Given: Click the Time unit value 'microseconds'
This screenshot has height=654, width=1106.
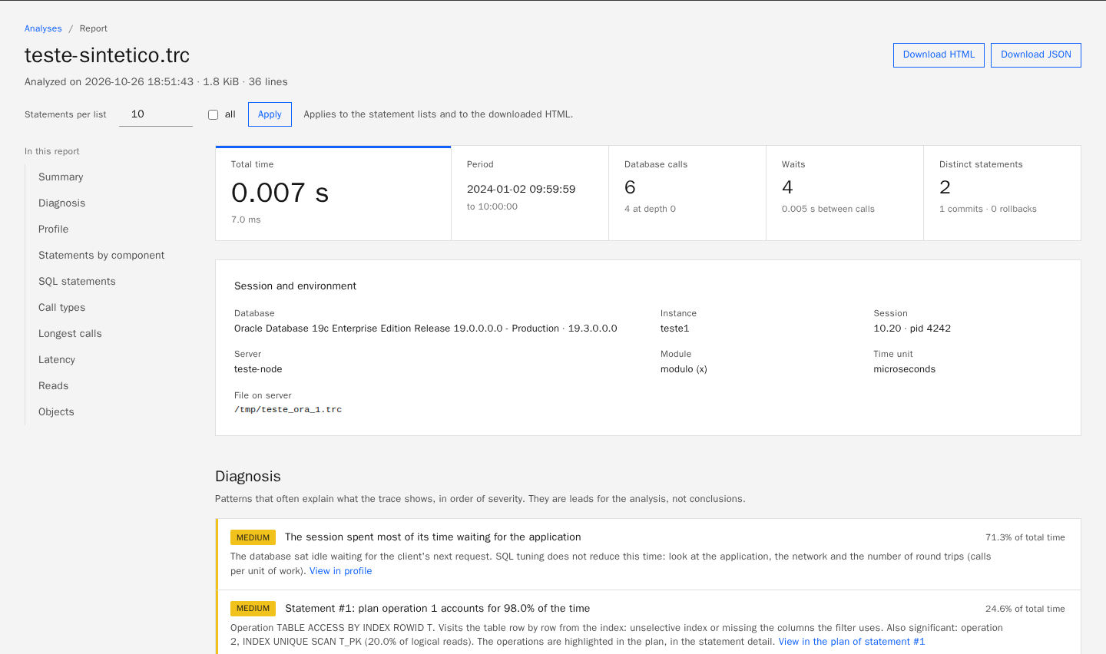Looking at the screenshot, I should (904, 369).
